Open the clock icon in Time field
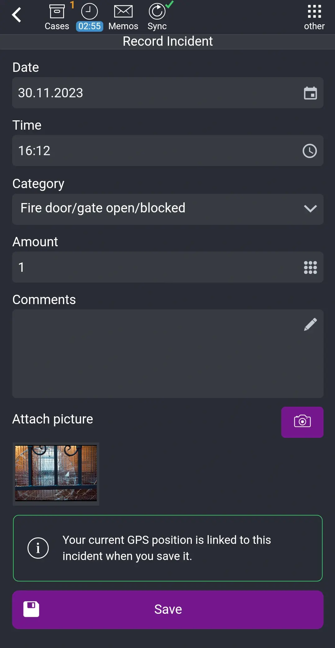Screen dimensions: 335x648 (310, 150)
